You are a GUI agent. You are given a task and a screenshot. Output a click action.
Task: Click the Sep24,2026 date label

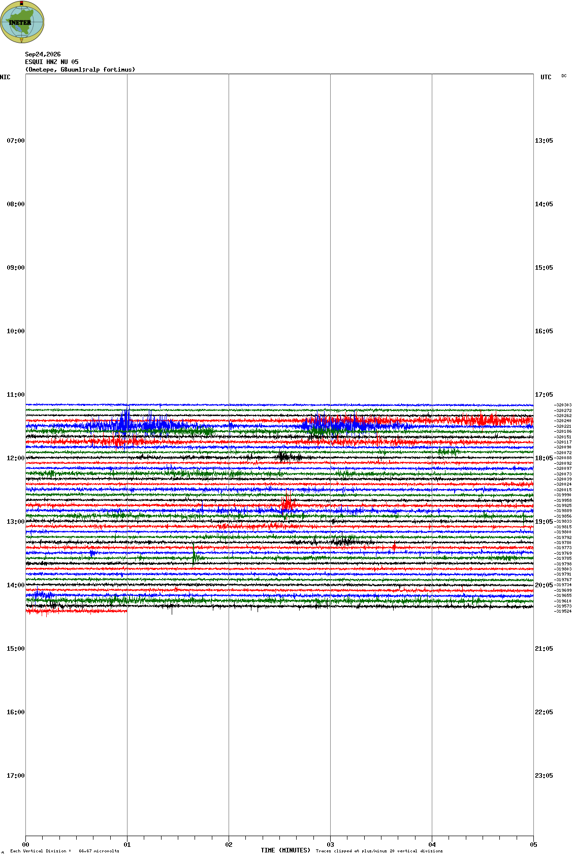click(x=43, y=54)
